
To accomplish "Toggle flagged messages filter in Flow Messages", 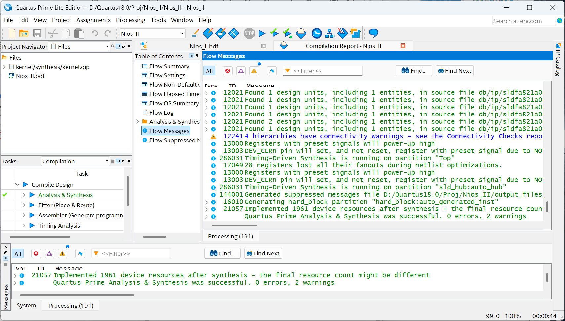I will pyautogui.click(x=272, y=71).
